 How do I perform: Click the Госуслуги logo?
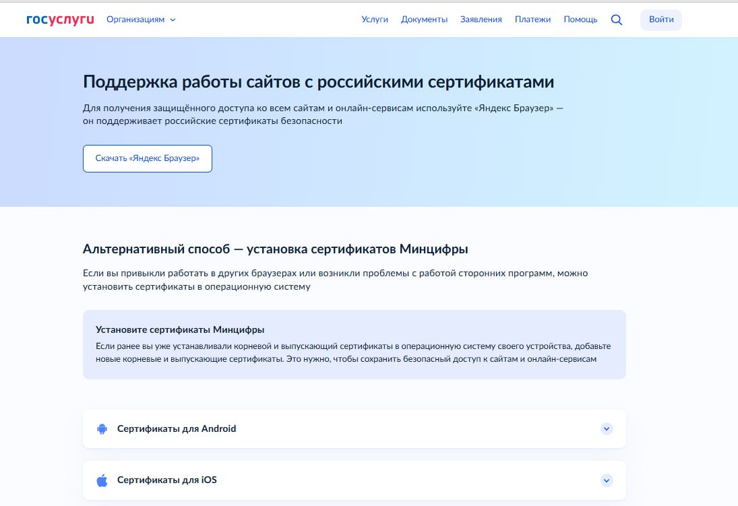coord(59,20)
